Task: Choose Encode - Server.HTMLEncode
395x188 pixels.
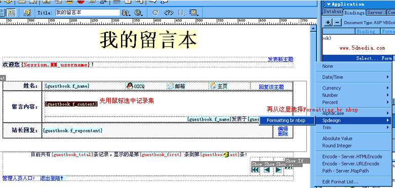Action: tap(353, 157)
